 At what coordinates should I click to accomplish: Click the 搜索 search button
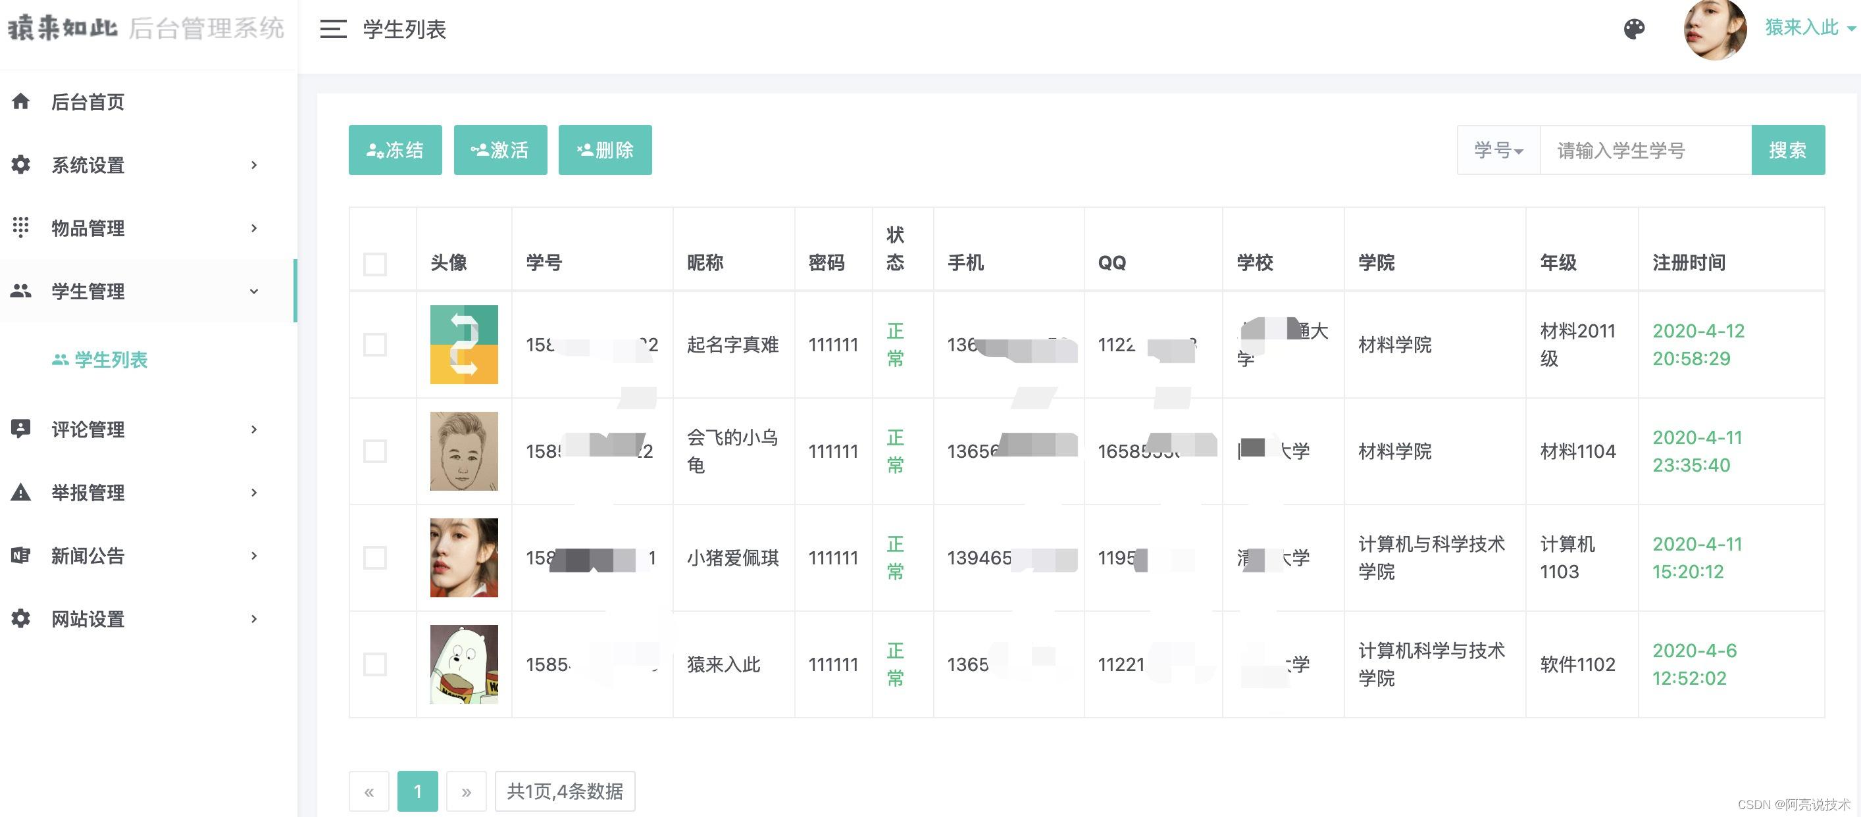coord(1787,150)
